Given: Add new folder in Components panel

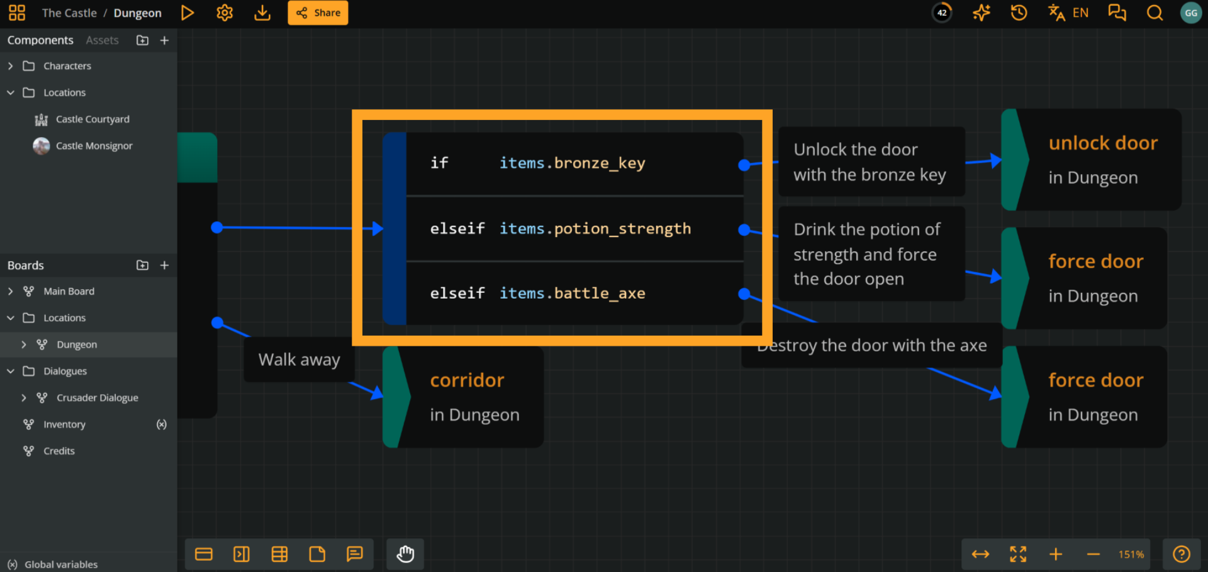Looking at the screenshot, I should click(x=143, y=40).
